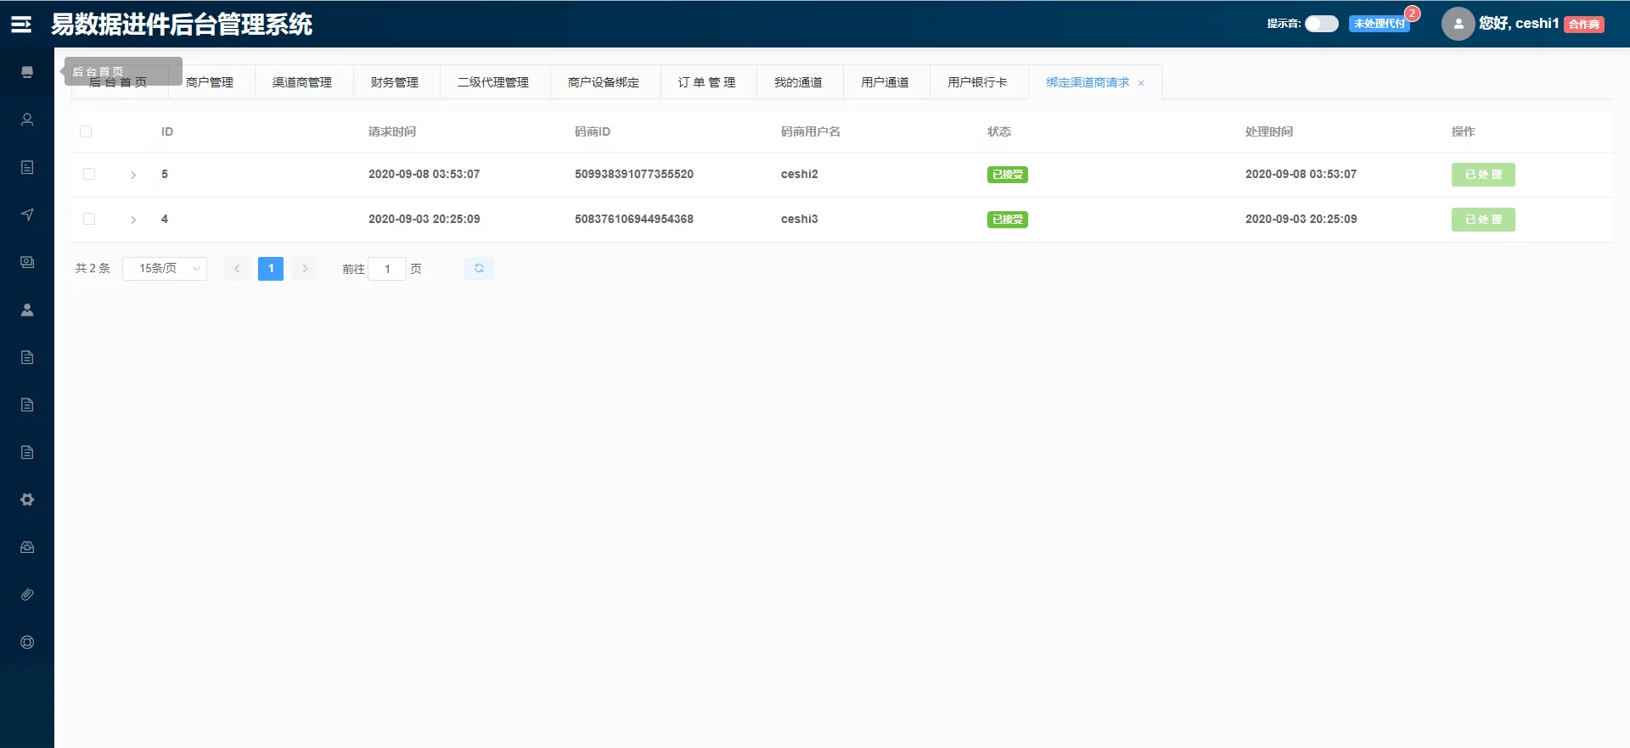Collapse the sidebar with the hamburger icon

[21, 25]
